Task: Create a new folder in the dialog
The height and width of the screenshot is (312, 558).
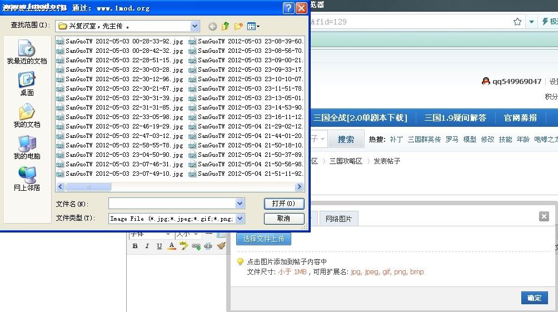Action: (238, 26)
